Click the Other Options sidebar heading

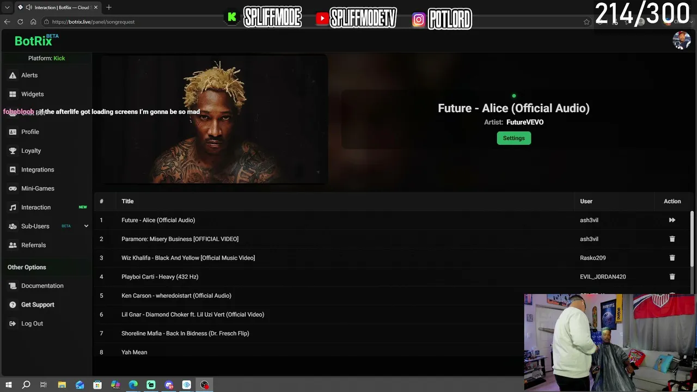coord(27,267)
